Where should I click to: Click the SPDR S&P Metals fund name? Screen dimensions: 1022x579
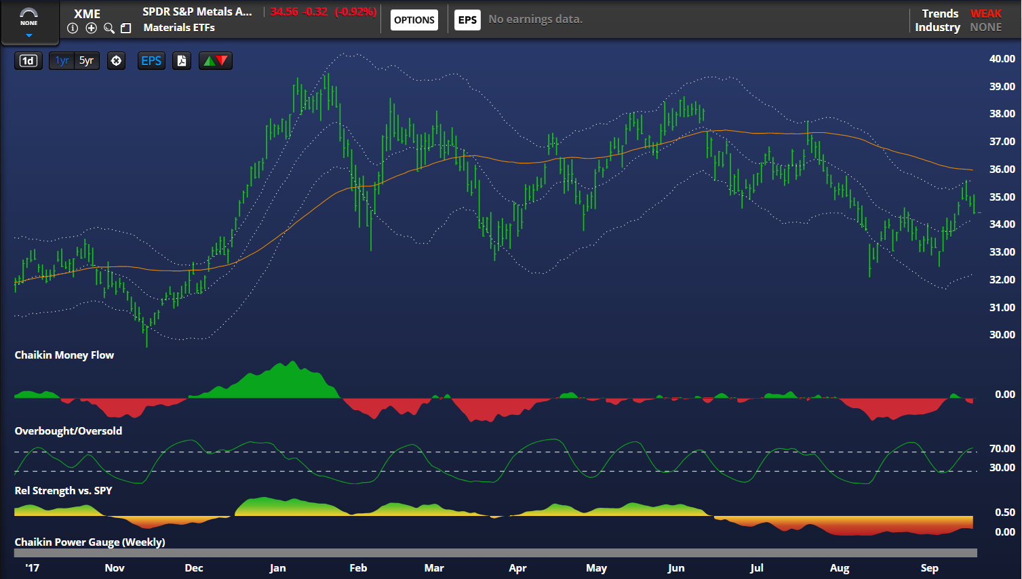tap(197, 12)
